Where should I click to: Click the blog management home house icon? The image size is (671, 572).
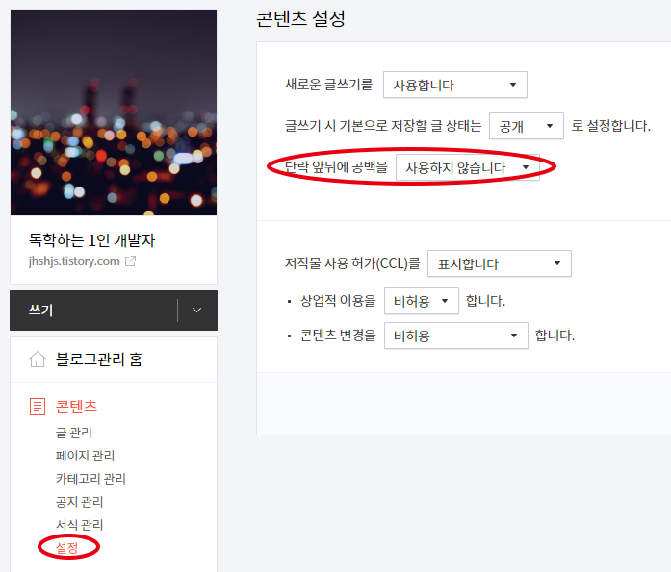coord(38,360)
